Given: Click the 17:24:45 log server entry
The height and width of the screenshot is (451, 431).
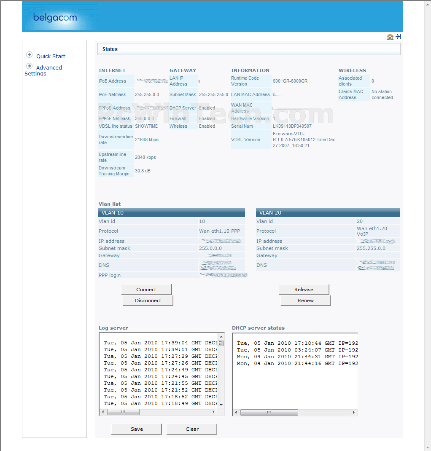Looking at the screenshot, I should pyautogui.click(x=161, y=376).
